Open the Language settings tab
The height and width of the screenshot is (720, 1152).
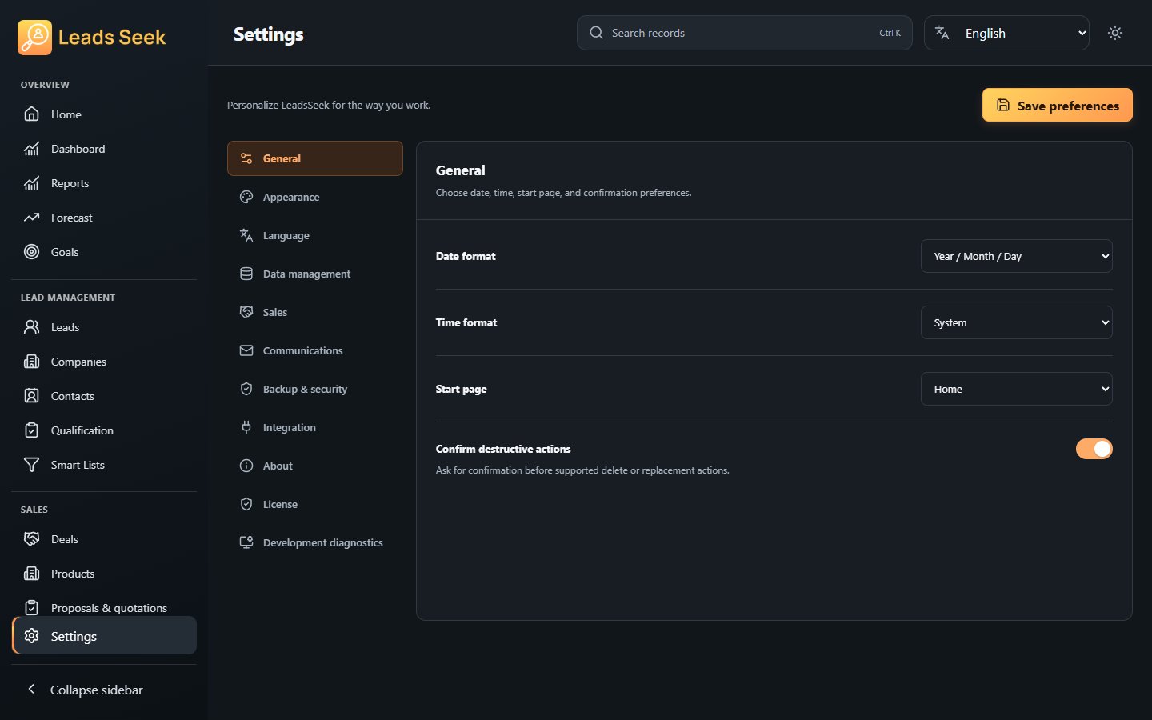coord(315,235)
